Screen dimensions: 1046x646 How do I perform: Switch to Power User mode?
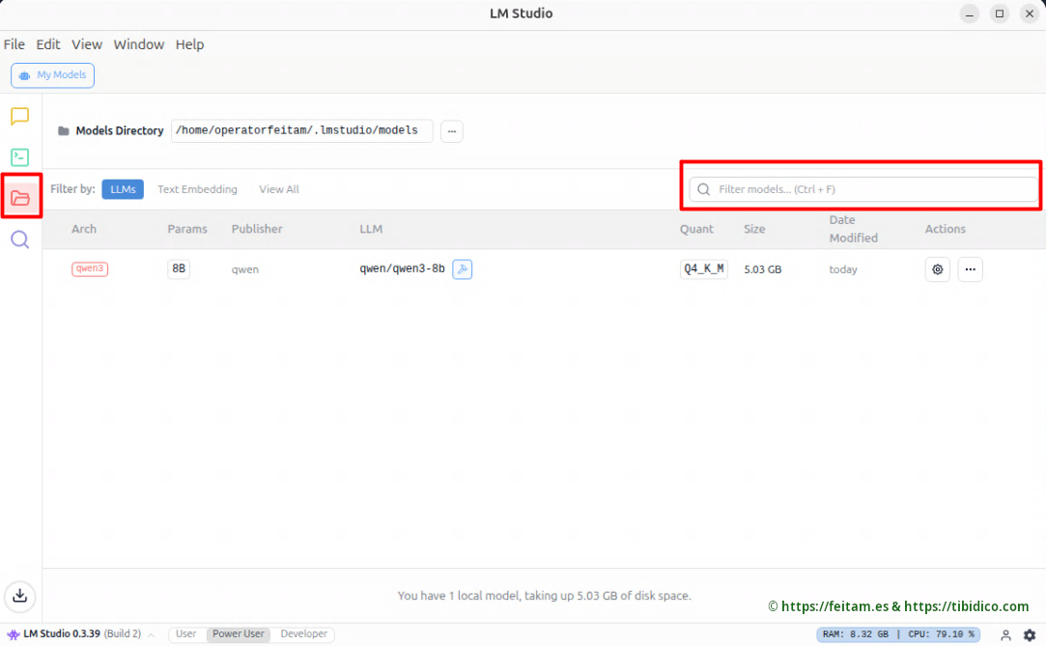(239, 634)
